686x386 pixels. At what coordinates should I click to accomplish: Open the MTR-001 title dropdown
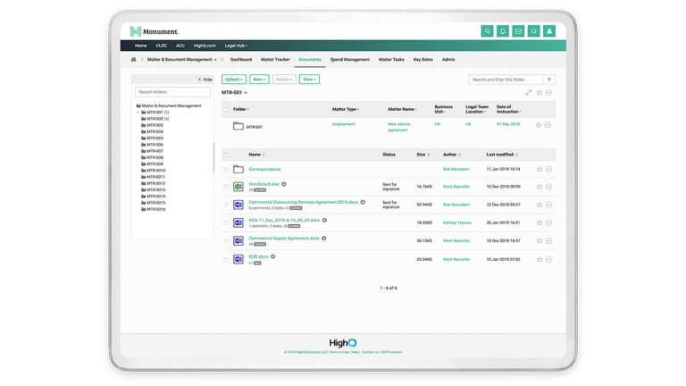[234, 93]
